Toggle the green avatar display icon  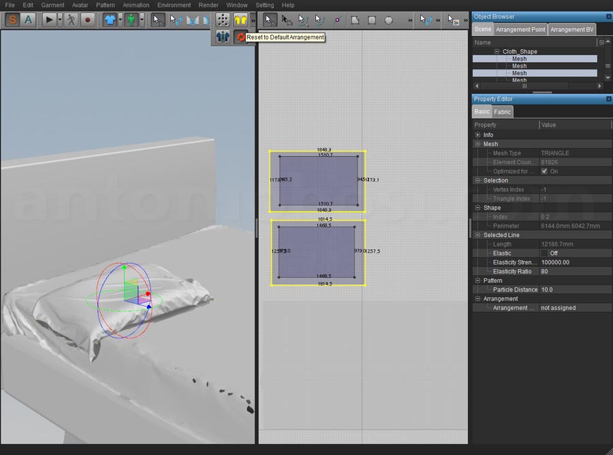click(x=131, y=20)
